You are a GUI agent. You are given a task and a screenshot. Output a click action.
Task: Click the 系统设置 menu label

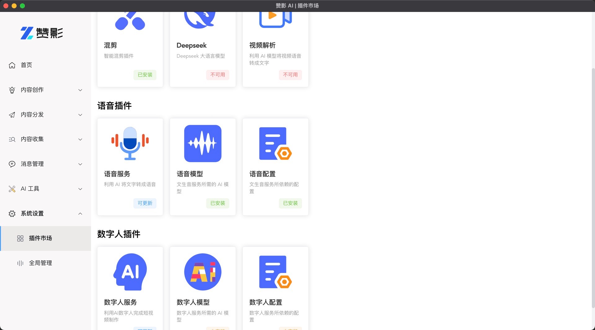32,214
